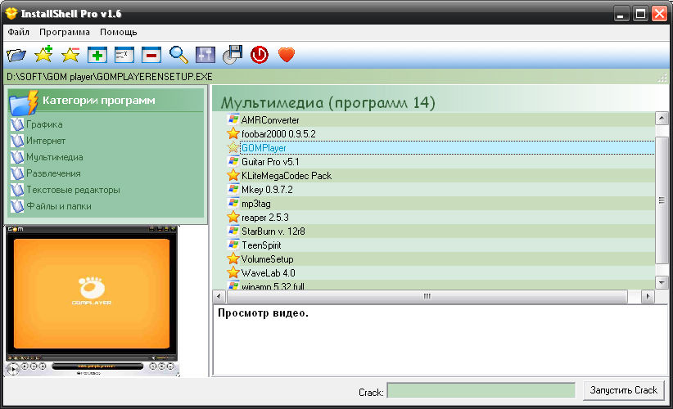Open the Программа menu

[x=65, y=32]
